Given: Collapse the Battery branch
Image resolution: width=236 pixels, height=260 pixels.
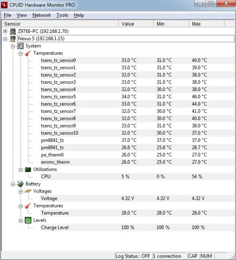Looking at the screenshot, I should point(13,184).
